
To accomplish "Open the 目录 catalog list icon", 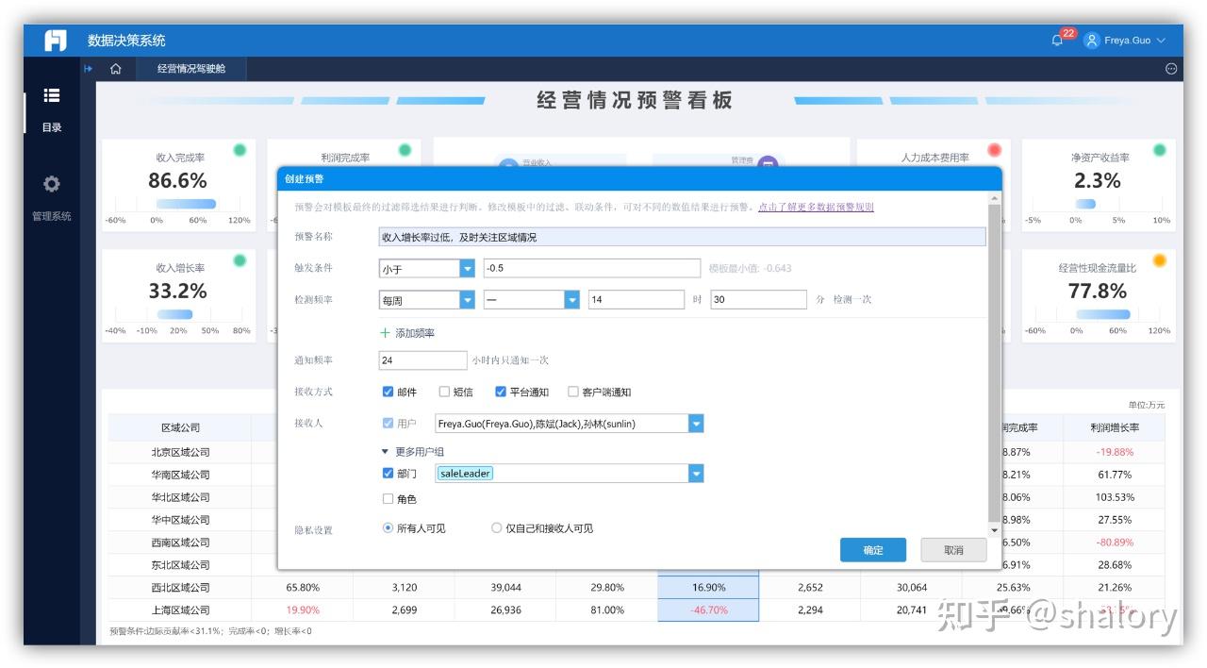I will pyautogui.click(x=52, y=97).
